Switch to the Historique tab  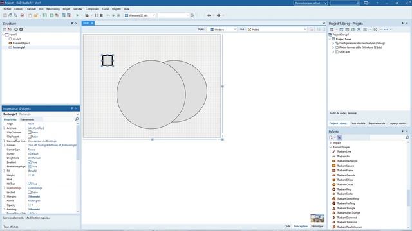pos(317,226)
